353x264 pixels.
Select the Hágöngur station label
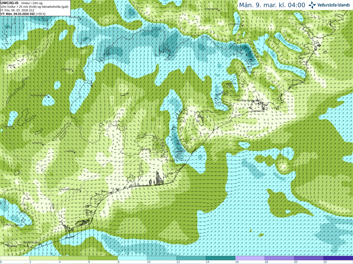67,69
